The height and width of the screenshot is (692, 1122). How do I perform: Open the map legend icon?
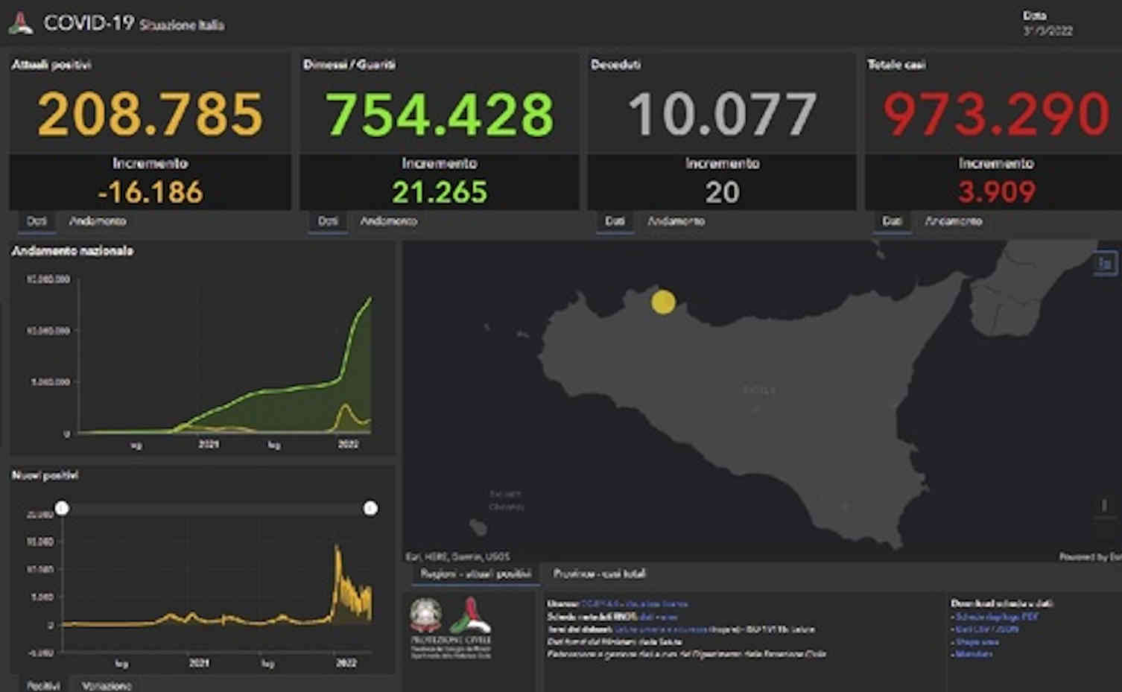[x=1106, y=263]
